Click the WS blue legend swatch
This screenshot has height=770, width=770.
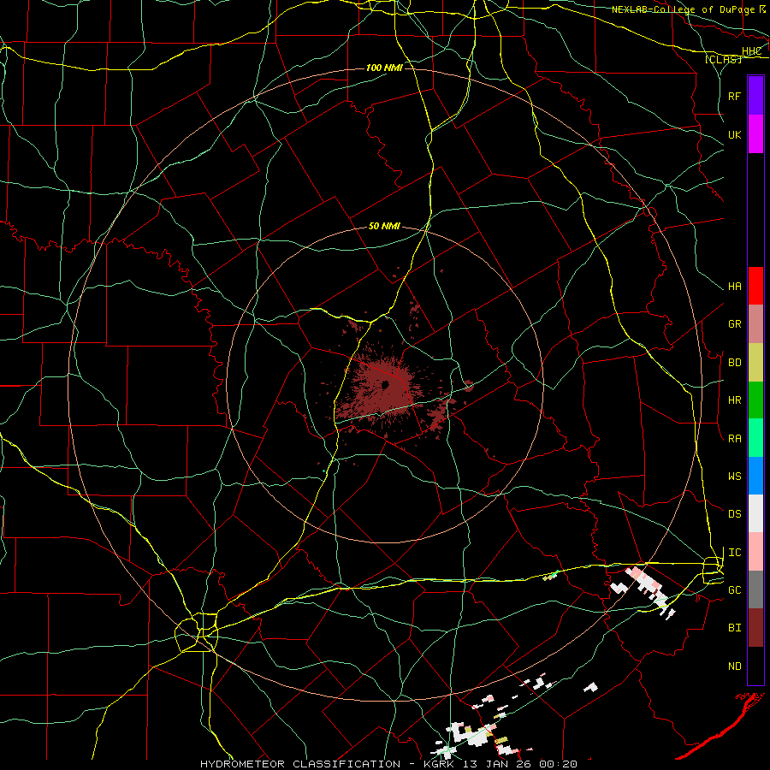tap(755, 476)
